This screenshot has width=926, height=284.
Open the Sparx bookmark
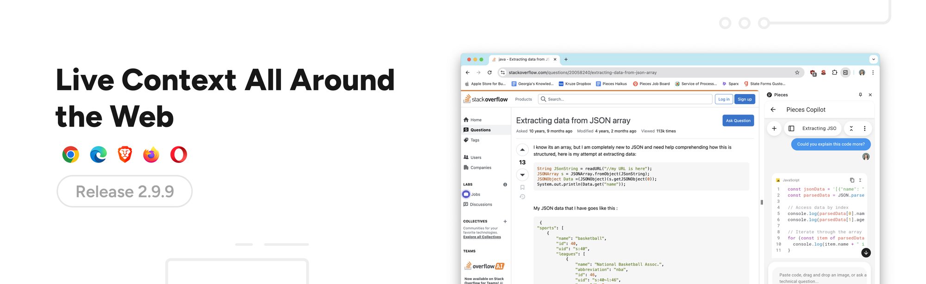coord(731,84)
